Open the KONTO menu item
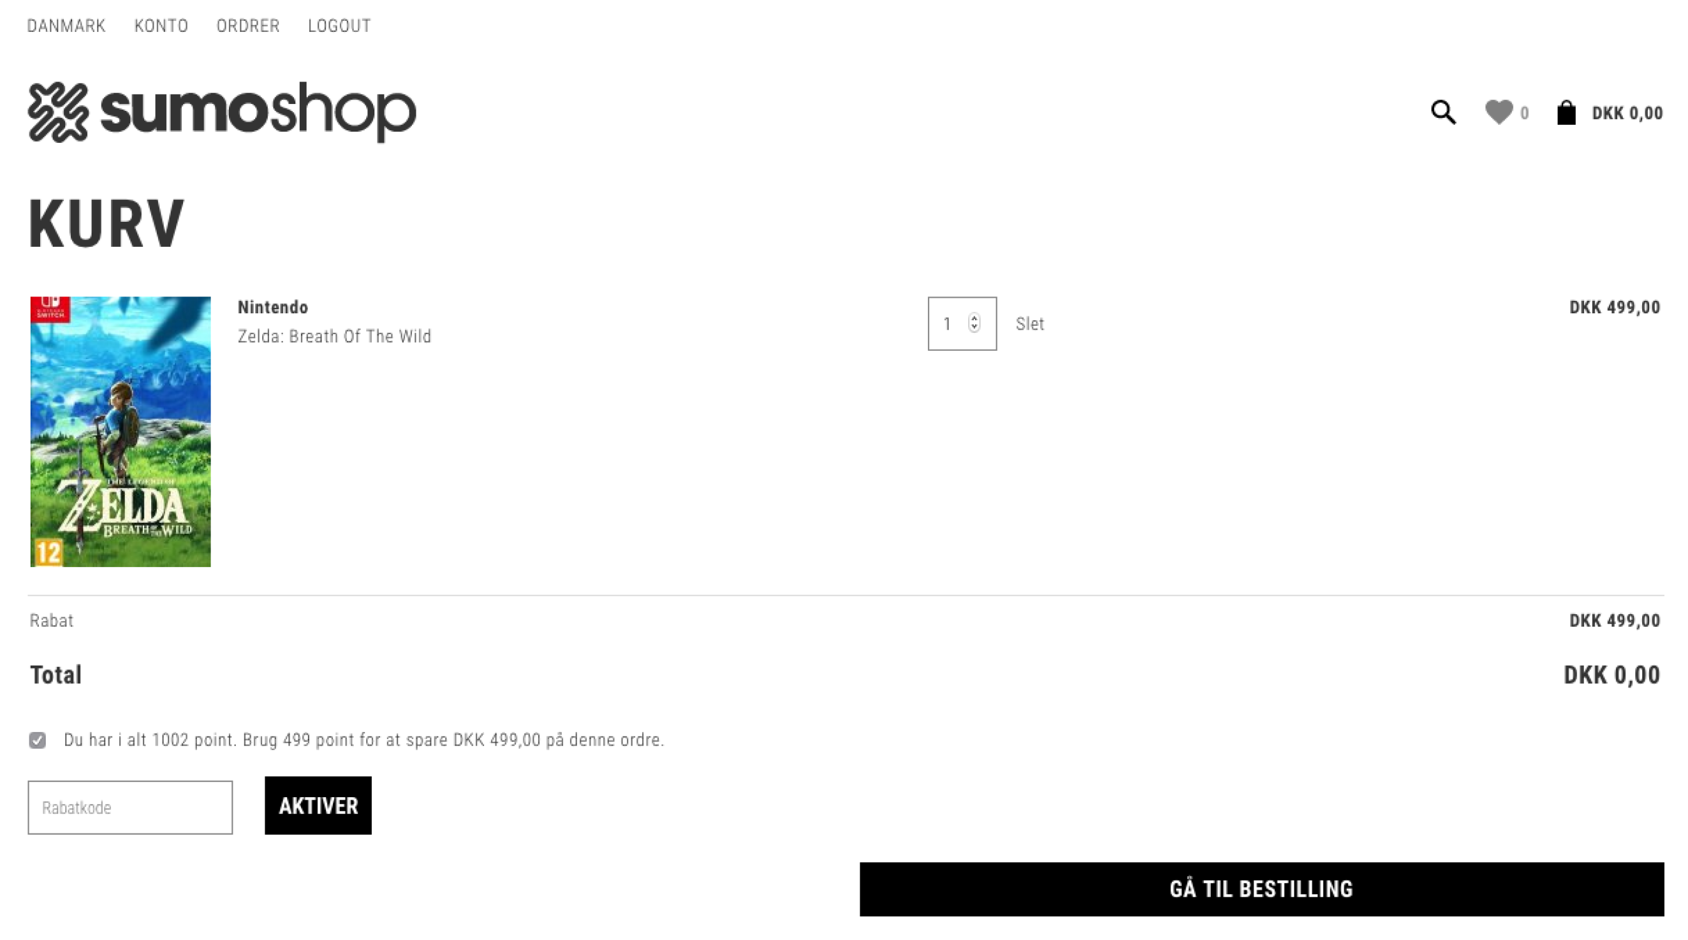 tap(161, 26)
